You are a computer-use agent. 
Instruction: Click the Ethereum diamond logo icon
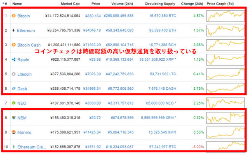[x=14, y=30]
